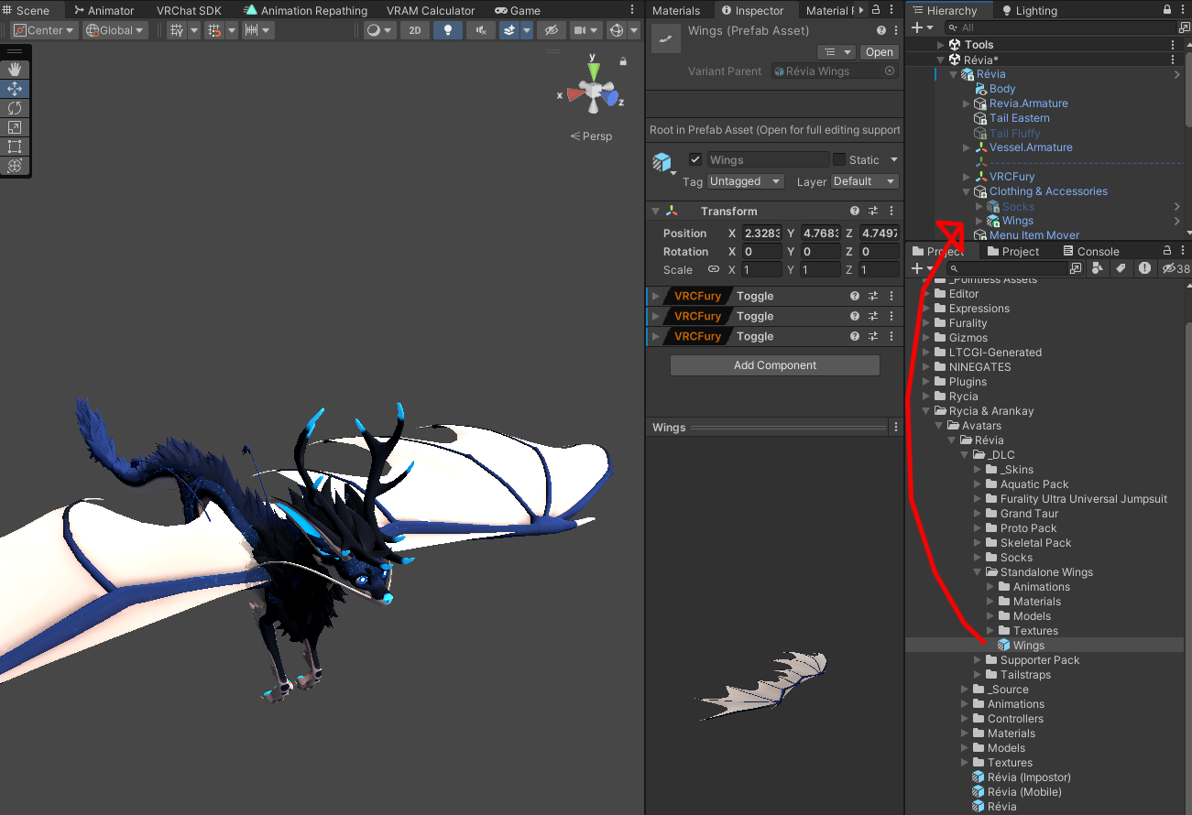Select the Move tool in Scene toolbar
1192x815 pixels.
tap(15, 89)
